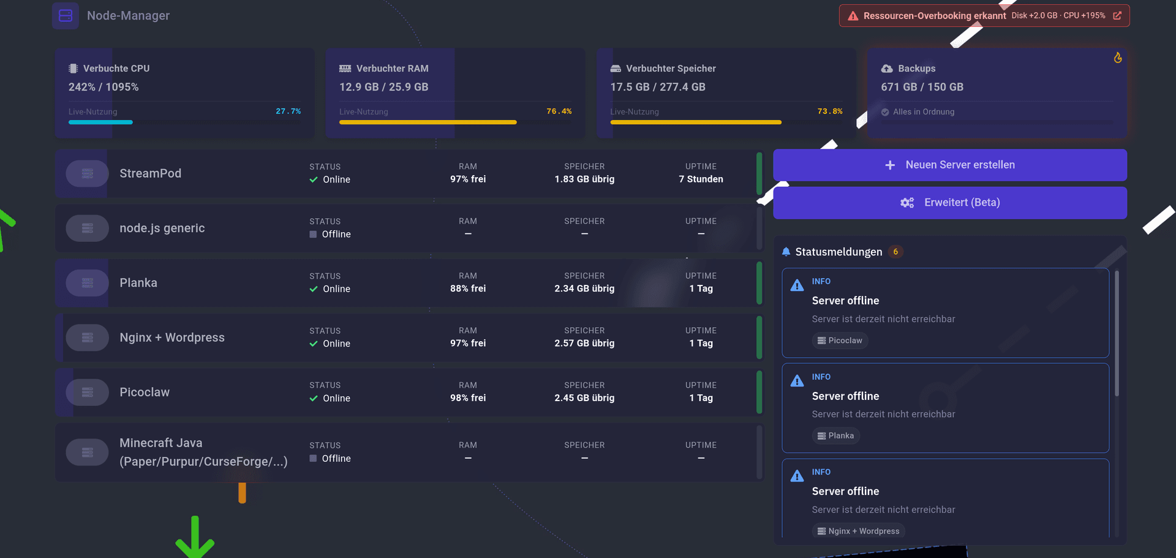
Task: Open the Picoclaw server name
Action: pyautogui.click(x=145, y=392)
